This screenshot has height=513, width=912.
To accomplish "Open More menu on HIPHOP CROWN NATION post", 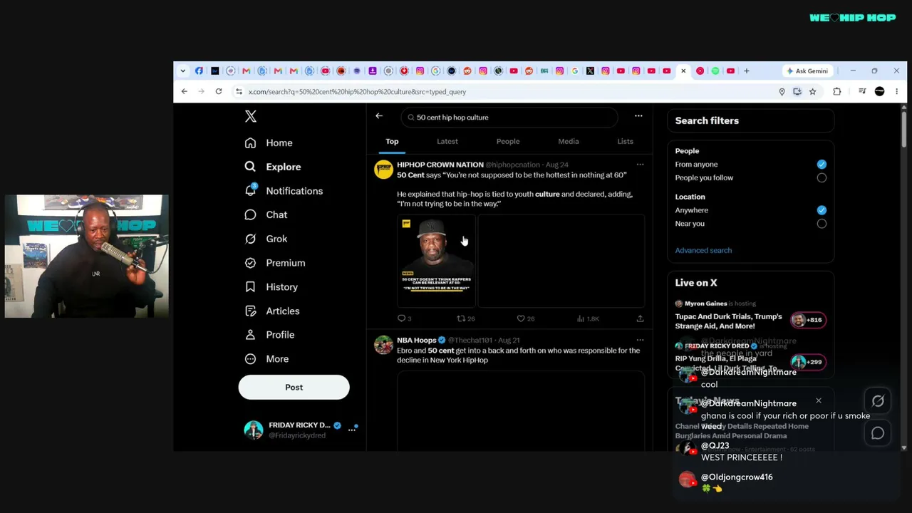I will pyautogui.click(x=640, y=165).
